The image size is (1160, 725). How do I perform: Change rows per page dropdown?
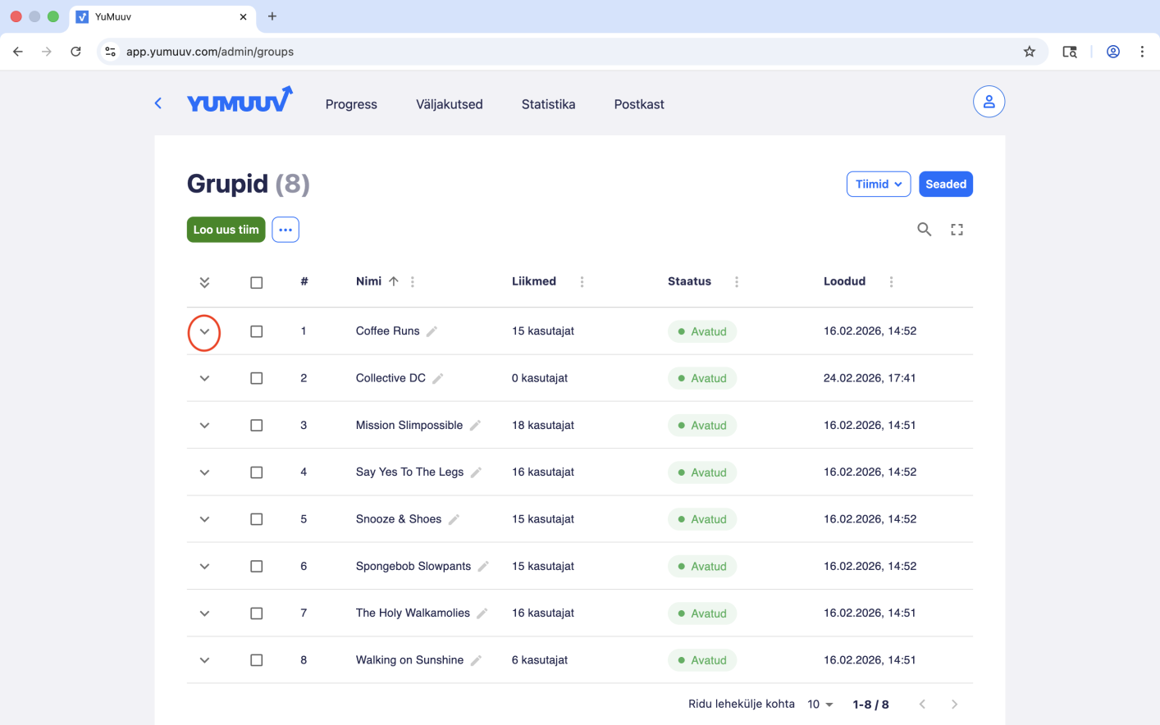point(820,704)
